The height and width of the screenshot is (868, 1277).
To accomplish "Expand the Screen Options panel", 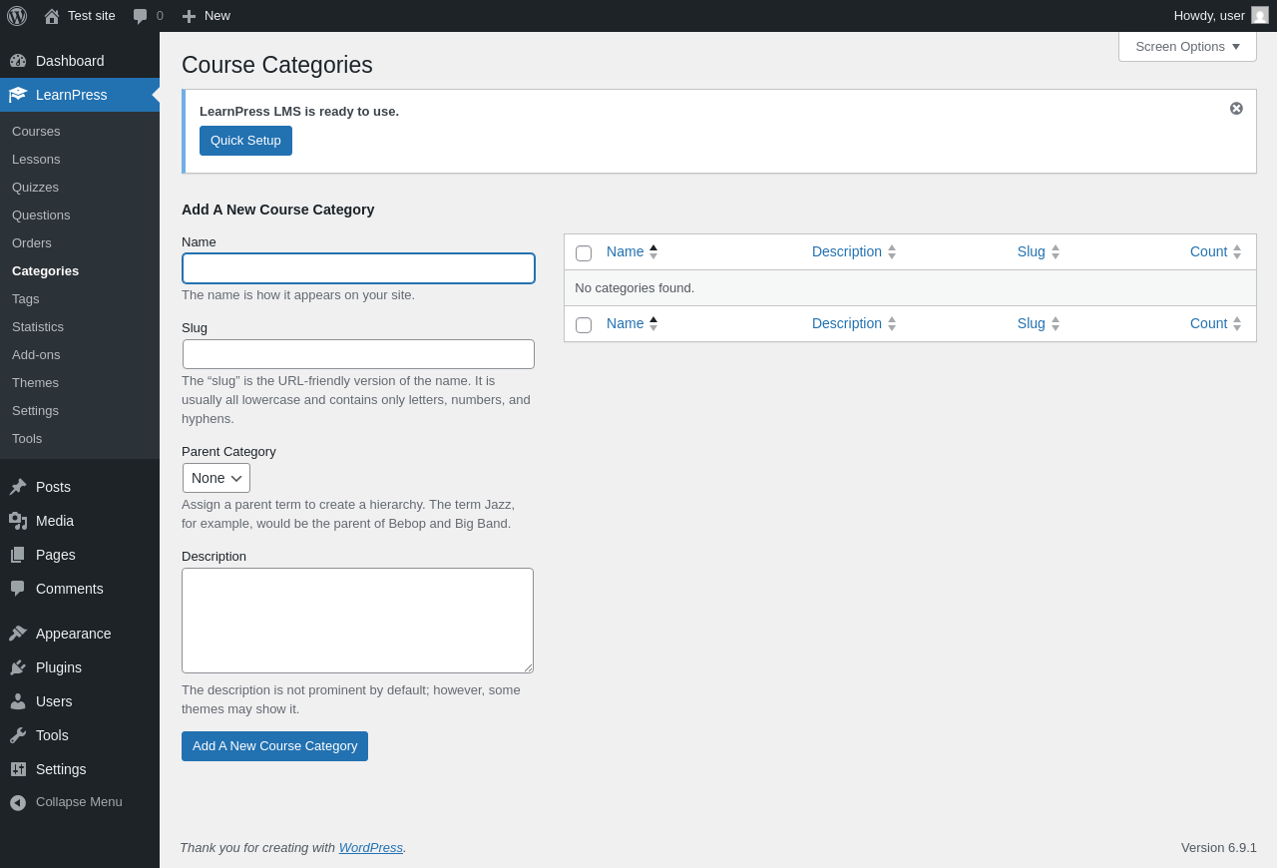I will click(x=1187, y=46).
